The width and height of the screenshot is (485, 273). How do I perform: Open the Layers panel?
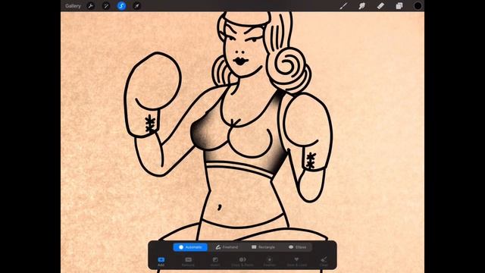click(x=399, y=6)
